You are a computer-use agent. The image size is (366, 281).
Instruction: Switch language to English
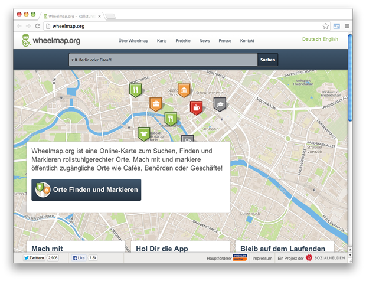[x=331, y=39]
